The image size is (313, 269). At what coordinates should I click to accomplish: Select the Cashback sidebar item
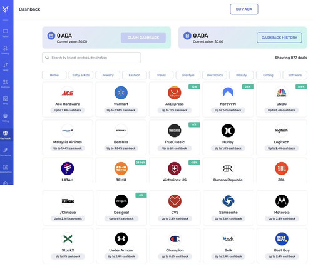(5, 134)
